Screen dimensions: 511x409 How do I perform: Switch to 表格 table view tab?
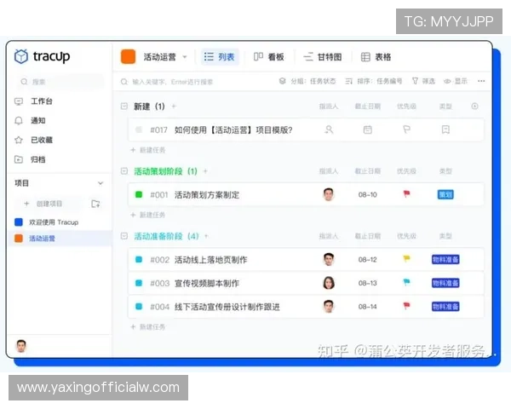376,57
